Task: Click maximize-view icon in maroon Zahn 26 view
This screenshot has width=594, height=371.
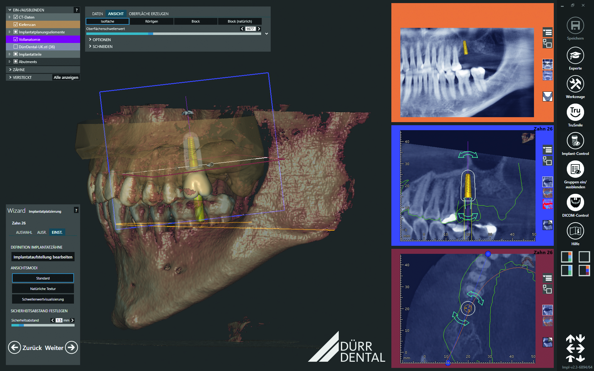Action: [547, 289]
